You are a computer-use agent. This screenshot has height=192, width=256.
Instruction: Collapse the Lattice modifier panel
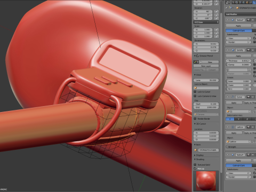pos(228,127)
